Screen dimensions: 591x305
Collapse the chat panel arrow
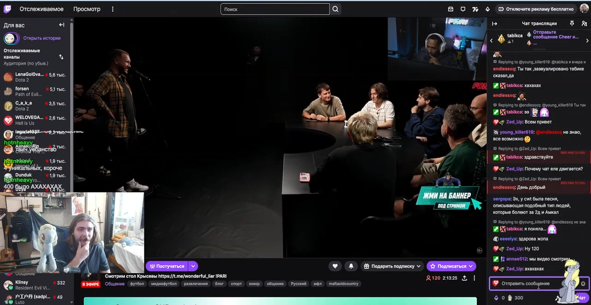(495, 24)
